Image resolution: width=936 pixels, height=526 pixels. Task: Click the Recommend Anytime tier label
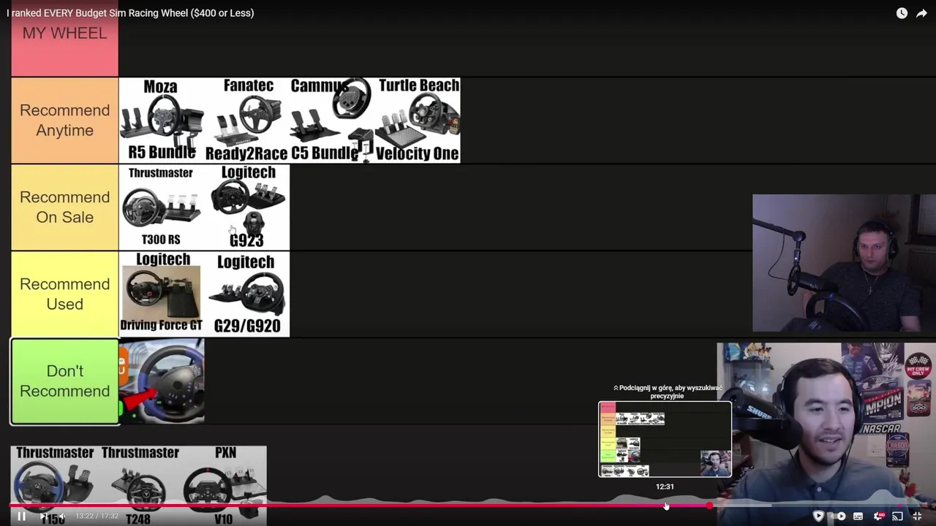point(64,121)
